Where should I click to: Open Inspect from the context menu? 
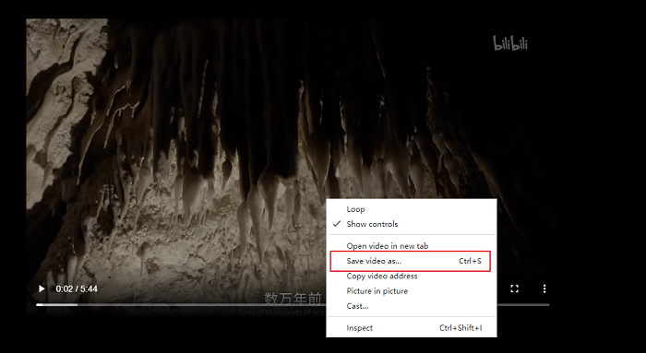(x=412, y=328)
